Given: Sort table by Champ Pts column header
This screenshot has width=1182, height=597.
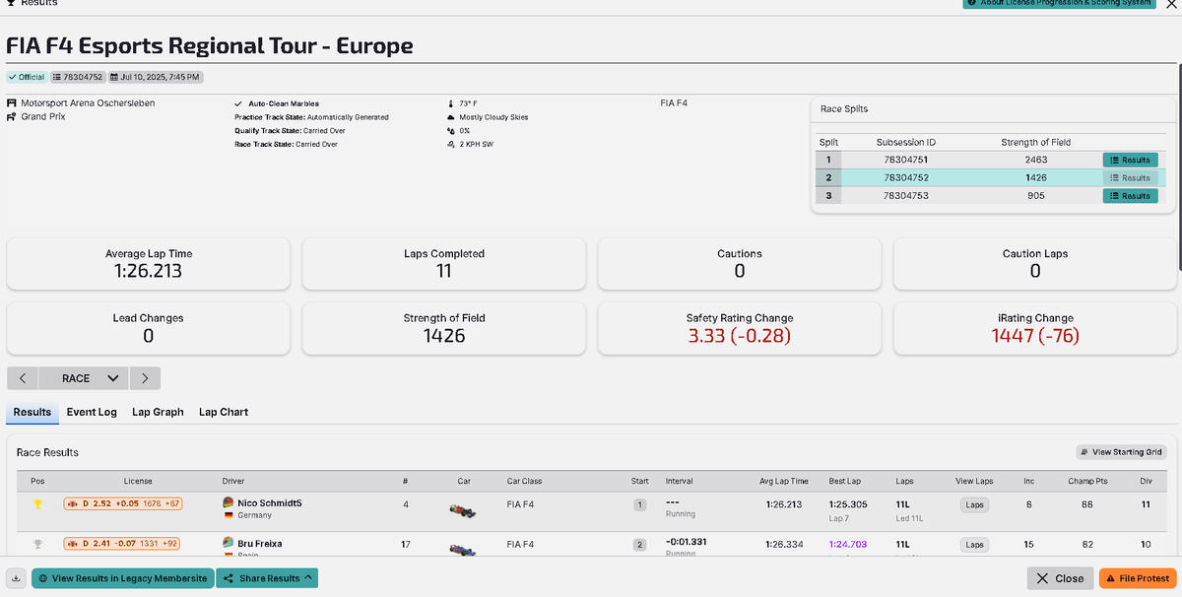Looking at the screenshot, I should tap(1087, 481).
